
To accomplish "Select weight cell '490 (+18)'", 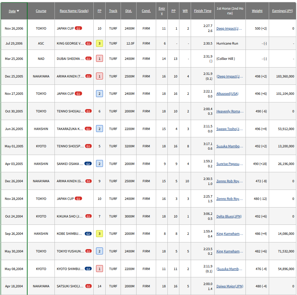I will [x=260, y=164].
